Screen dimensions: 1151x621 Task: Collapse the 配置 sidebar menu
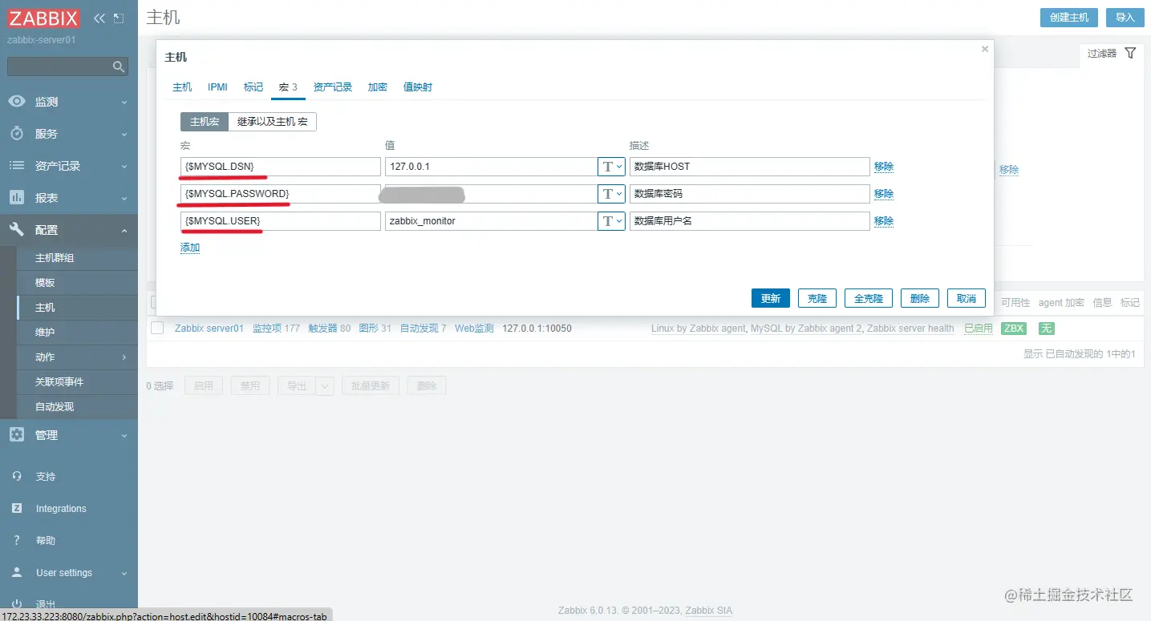(x=124, y=231)
